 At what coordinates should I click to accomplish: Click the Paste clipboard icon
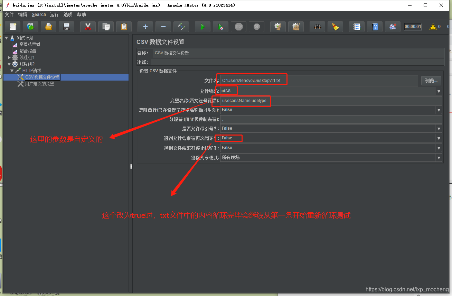coord(124,27)
